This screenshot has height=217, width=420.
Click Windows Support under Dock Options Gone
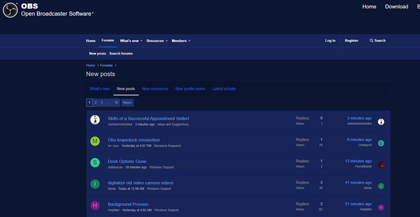pyautogui.click(x=162, y=167)
